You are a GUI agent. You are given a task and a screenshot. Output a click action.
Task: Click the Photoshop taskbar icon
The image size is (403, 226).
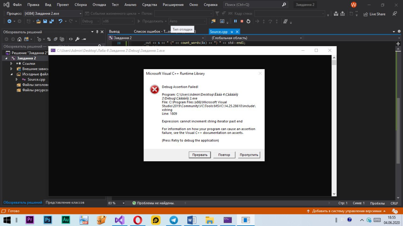(48, 220)
